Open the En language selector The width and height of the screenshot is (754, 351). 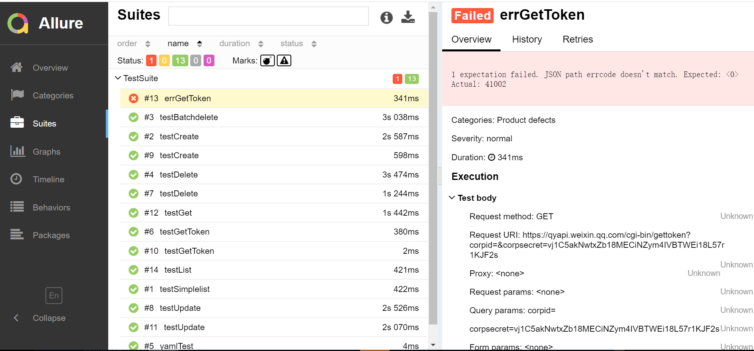54,296
